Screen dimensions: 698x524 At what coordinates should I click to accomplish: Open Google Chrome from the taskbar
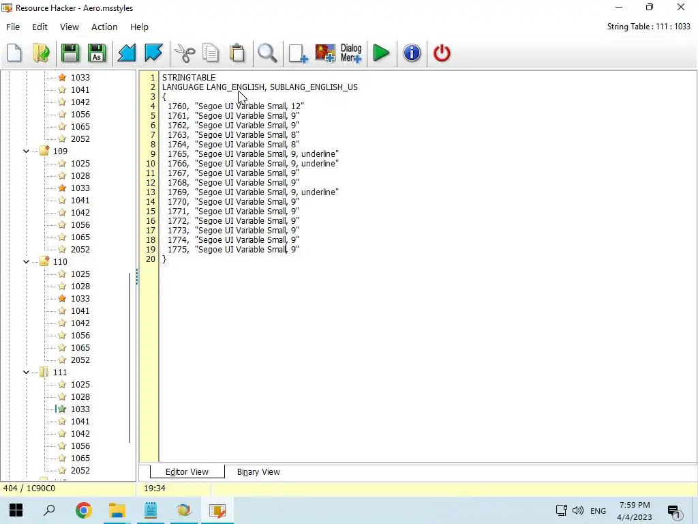[84, 510]
